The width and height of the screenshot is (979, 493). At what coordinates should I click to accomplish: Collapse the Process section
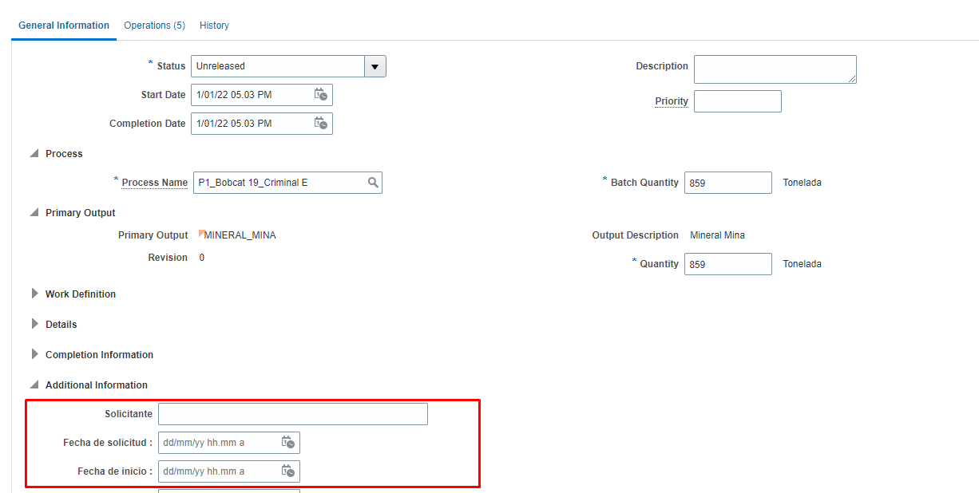pos(33,153)
